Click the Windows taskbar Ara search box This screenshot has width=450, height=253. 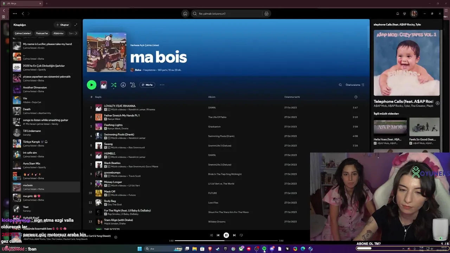tap(164, 249)
